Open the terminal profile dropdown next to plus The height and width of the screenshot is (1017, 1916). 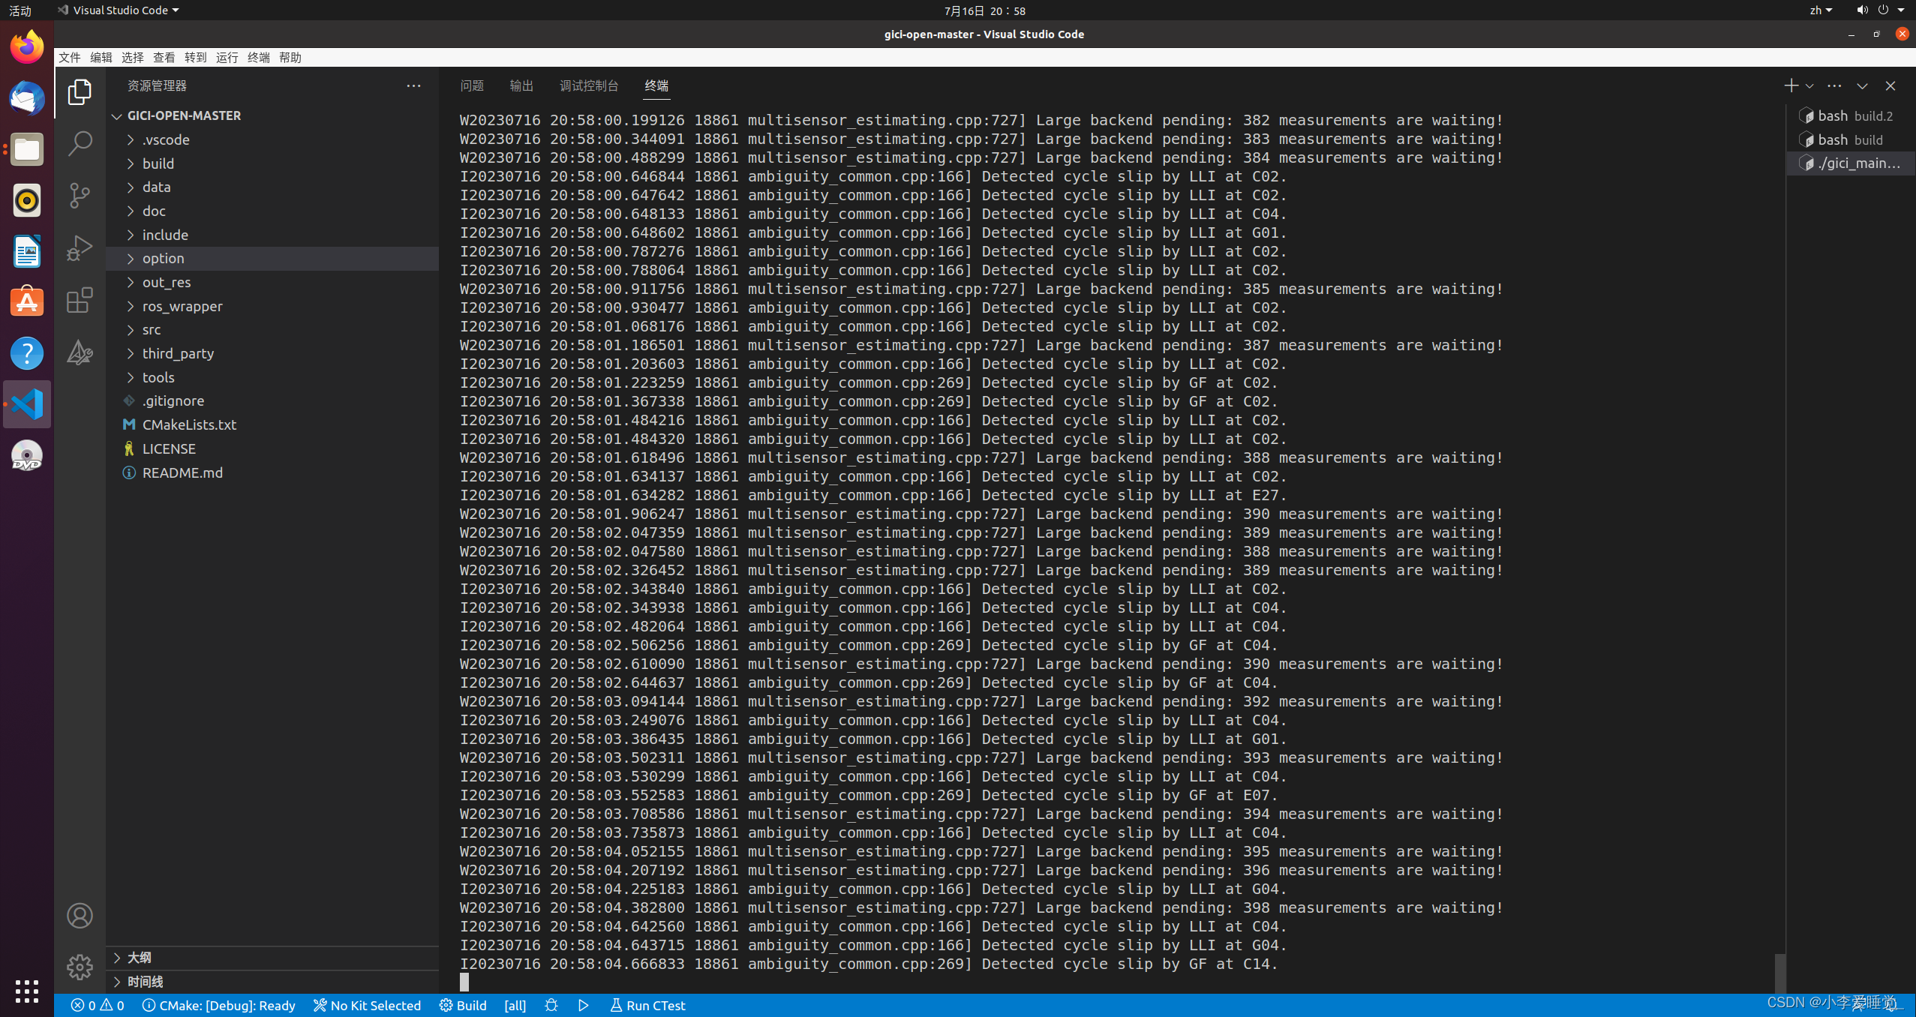click(1809, 85)
